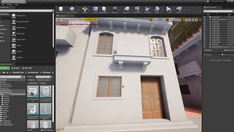Open the Lit view mode dropdown
The image size is (234, 132).
tap(75, 20)
